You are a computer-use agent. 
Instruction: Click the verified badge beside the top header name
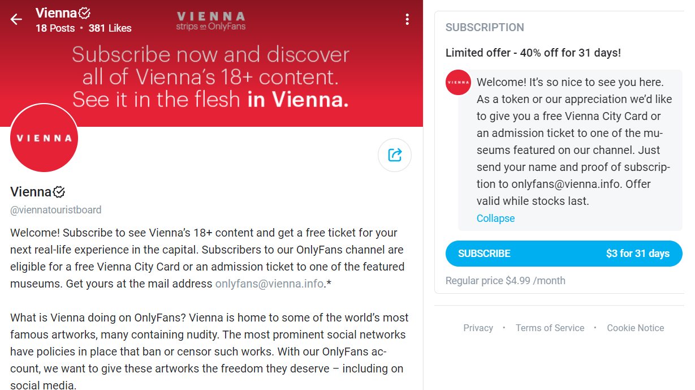[85, 12]
